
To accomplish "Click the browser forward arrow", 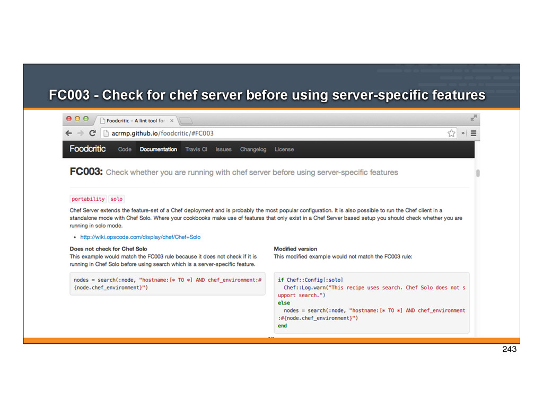I will tap(81, 133).
